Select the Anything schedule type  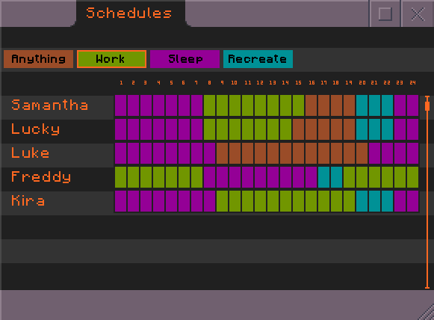(x=39, y=59)
